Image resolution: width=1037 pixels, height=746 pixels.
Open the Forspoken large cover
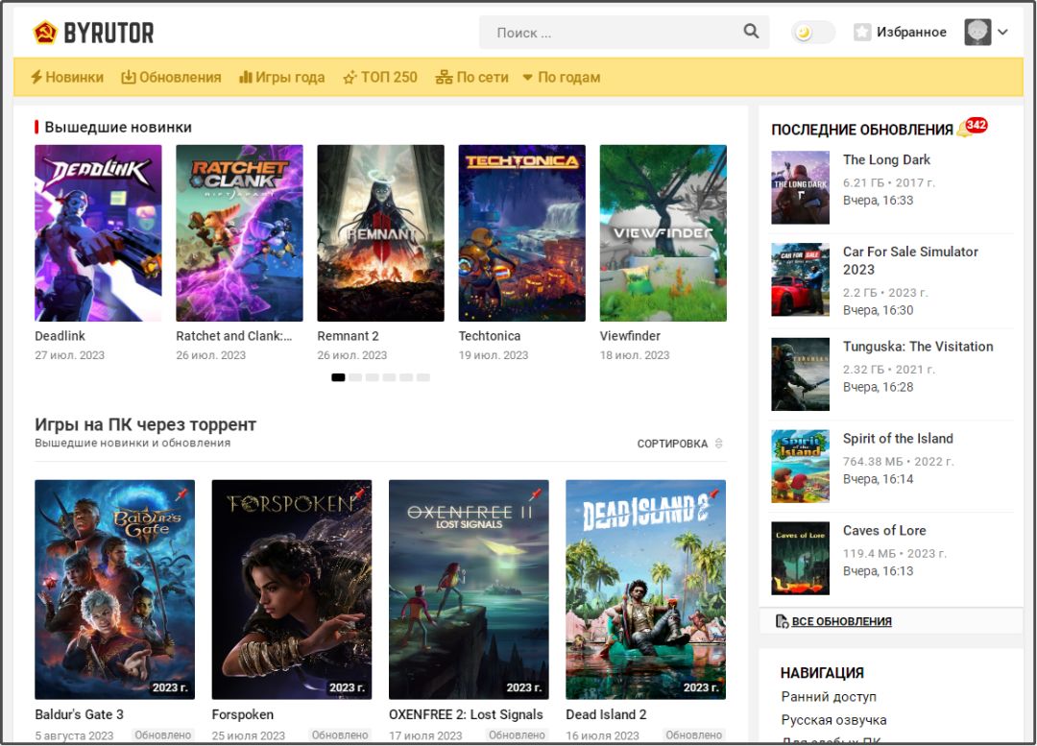(x=292, y=590)
